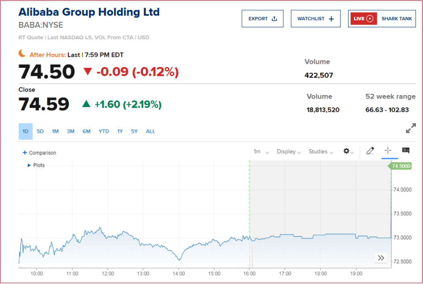Click the chart scroll-forward double arrow
Image resolution: width=423 pixels, height=284 pixels.
tap(381, 258)
